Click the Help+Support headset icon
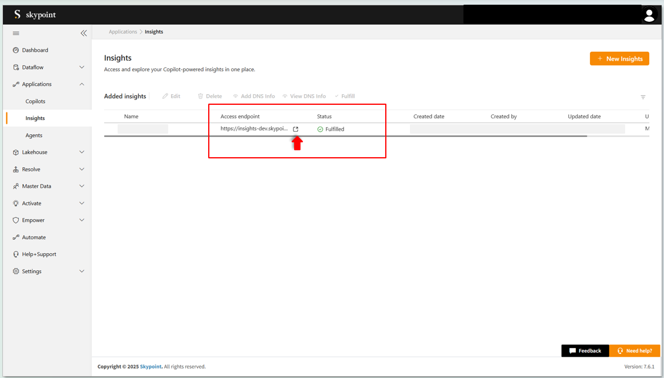Image resolution: width=664 pixels, height=378 pixels. [x=16, y=254]
